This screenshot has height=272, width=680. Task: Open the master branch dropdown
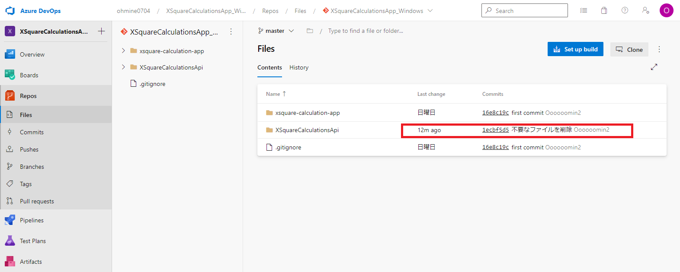click(276, 31)
